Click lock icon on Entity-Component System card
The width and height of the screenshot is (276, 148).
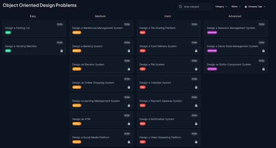(x=263, y=69)
